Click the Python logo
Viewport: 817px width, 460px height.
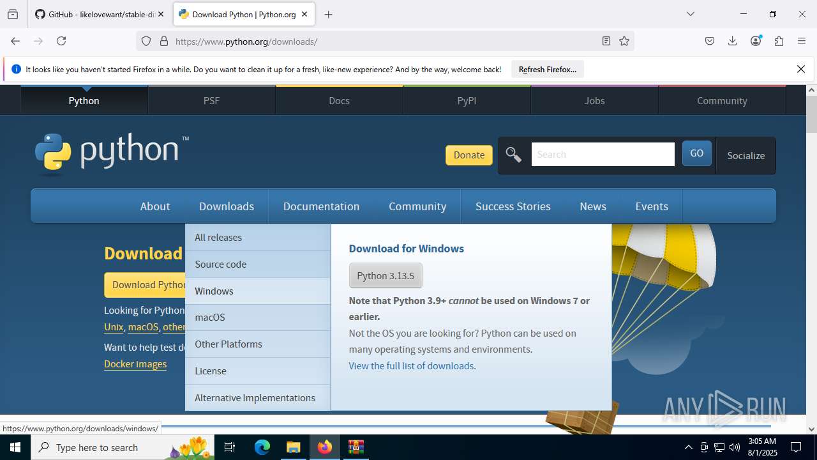(112, 153)
